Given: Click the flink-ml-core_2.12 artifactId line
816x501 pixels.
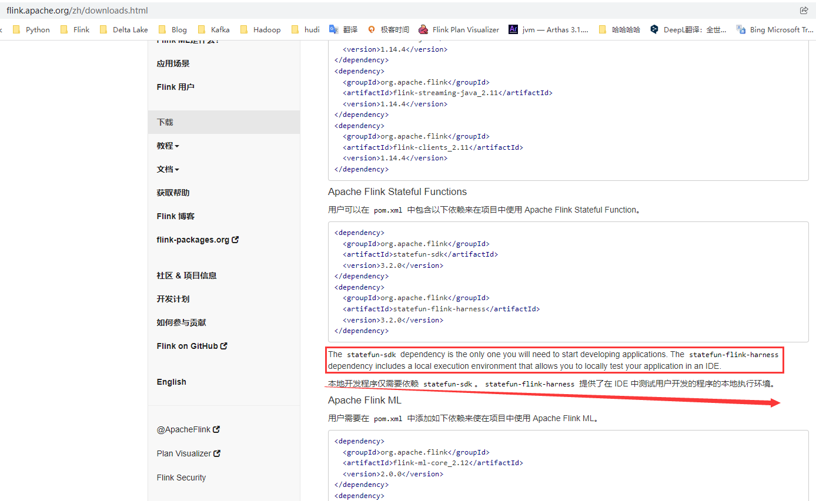Looking at the screenshot, I should click(433, 463).
